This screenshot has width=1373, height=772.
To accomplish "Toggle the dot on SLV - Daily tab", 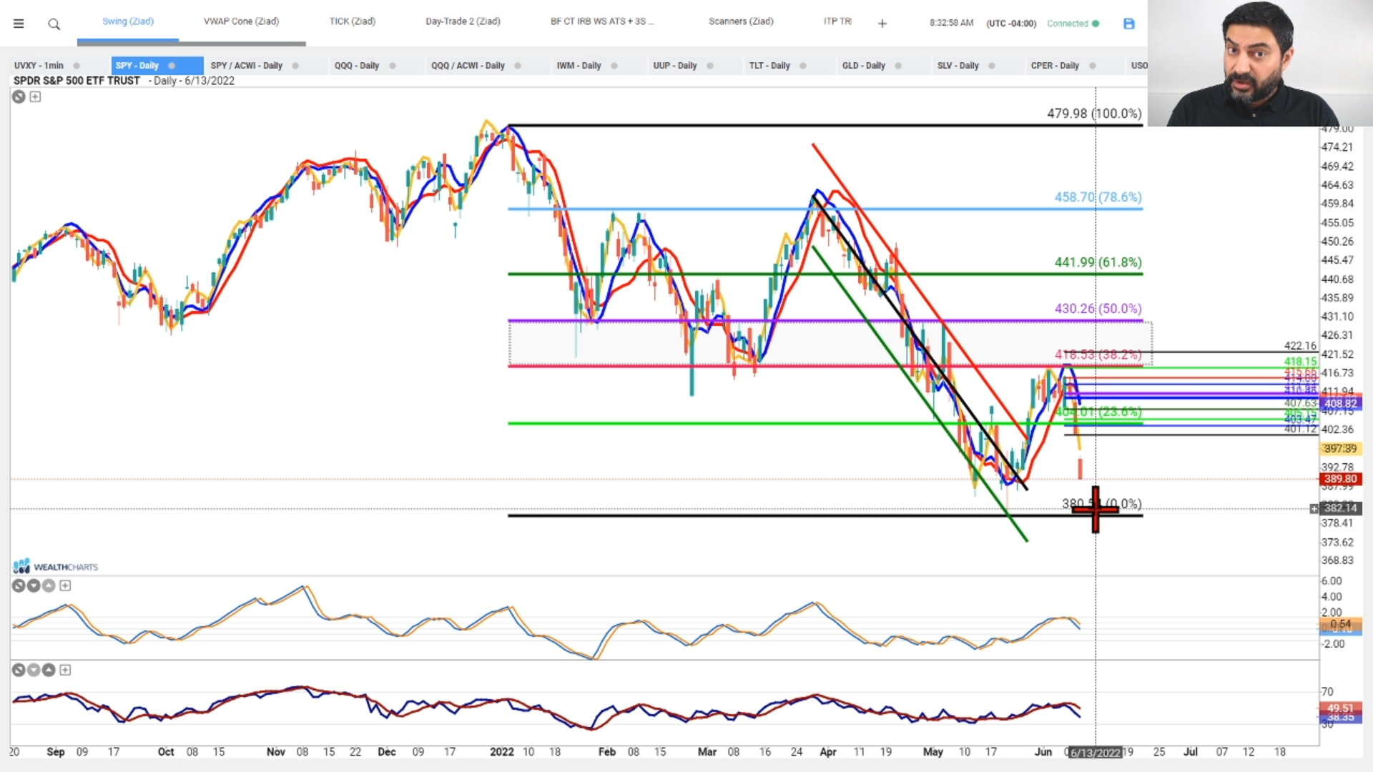I will point(992,66).
